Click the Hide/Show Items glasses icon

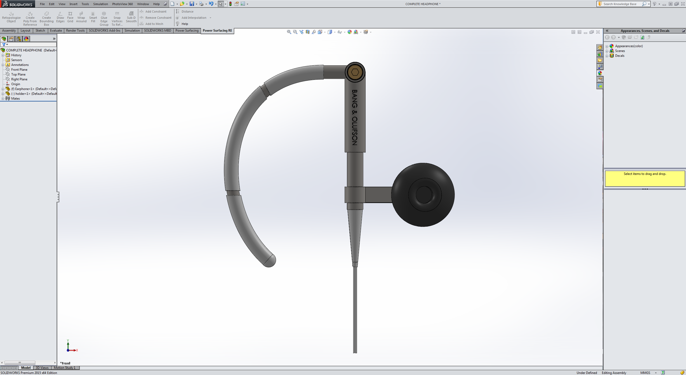(340, 32)
